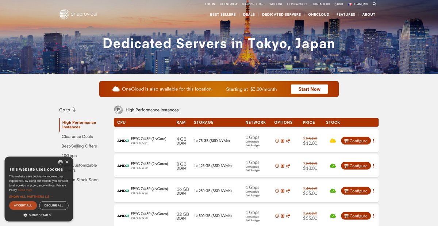Click the cookie banner globe language icon
This screenshot has width=438, height=226.
coord(60,162)
